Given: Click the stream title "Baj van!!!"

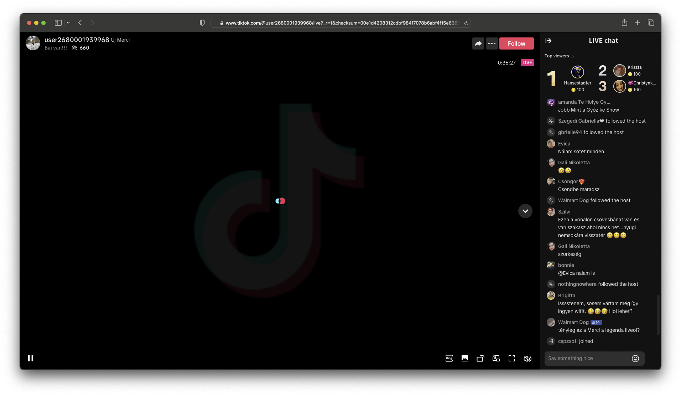Looking at the screenshot, I should point(56,48).
